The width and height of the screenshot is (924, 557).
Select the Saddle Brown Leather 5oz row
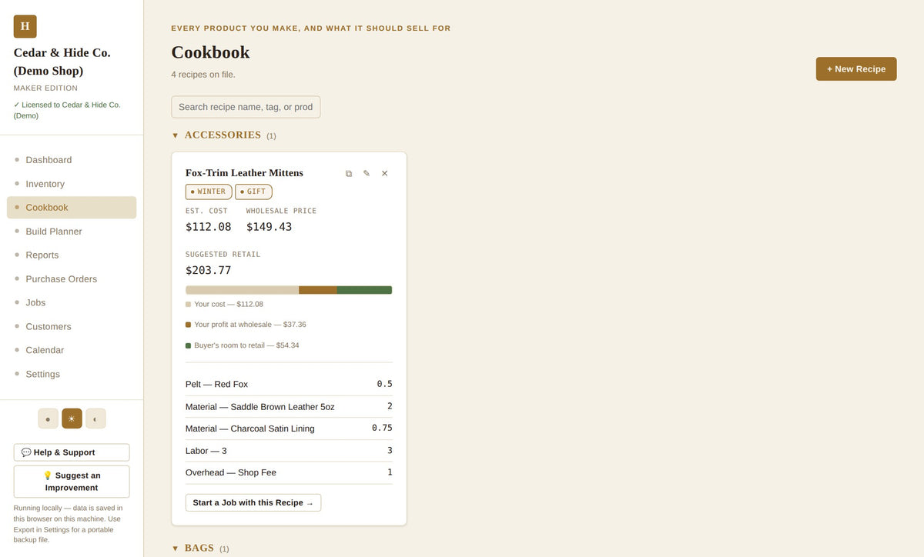point(289,406)
